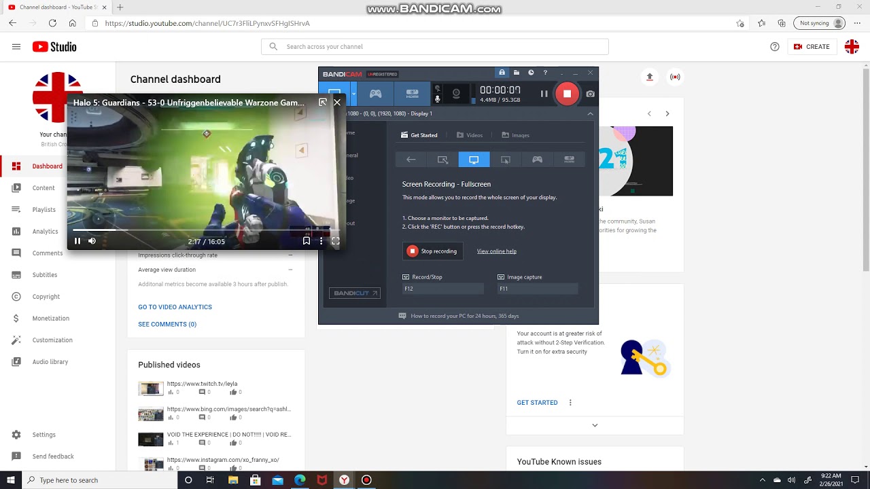Click the channel avatar in Studio header

(x=852, y=47)
